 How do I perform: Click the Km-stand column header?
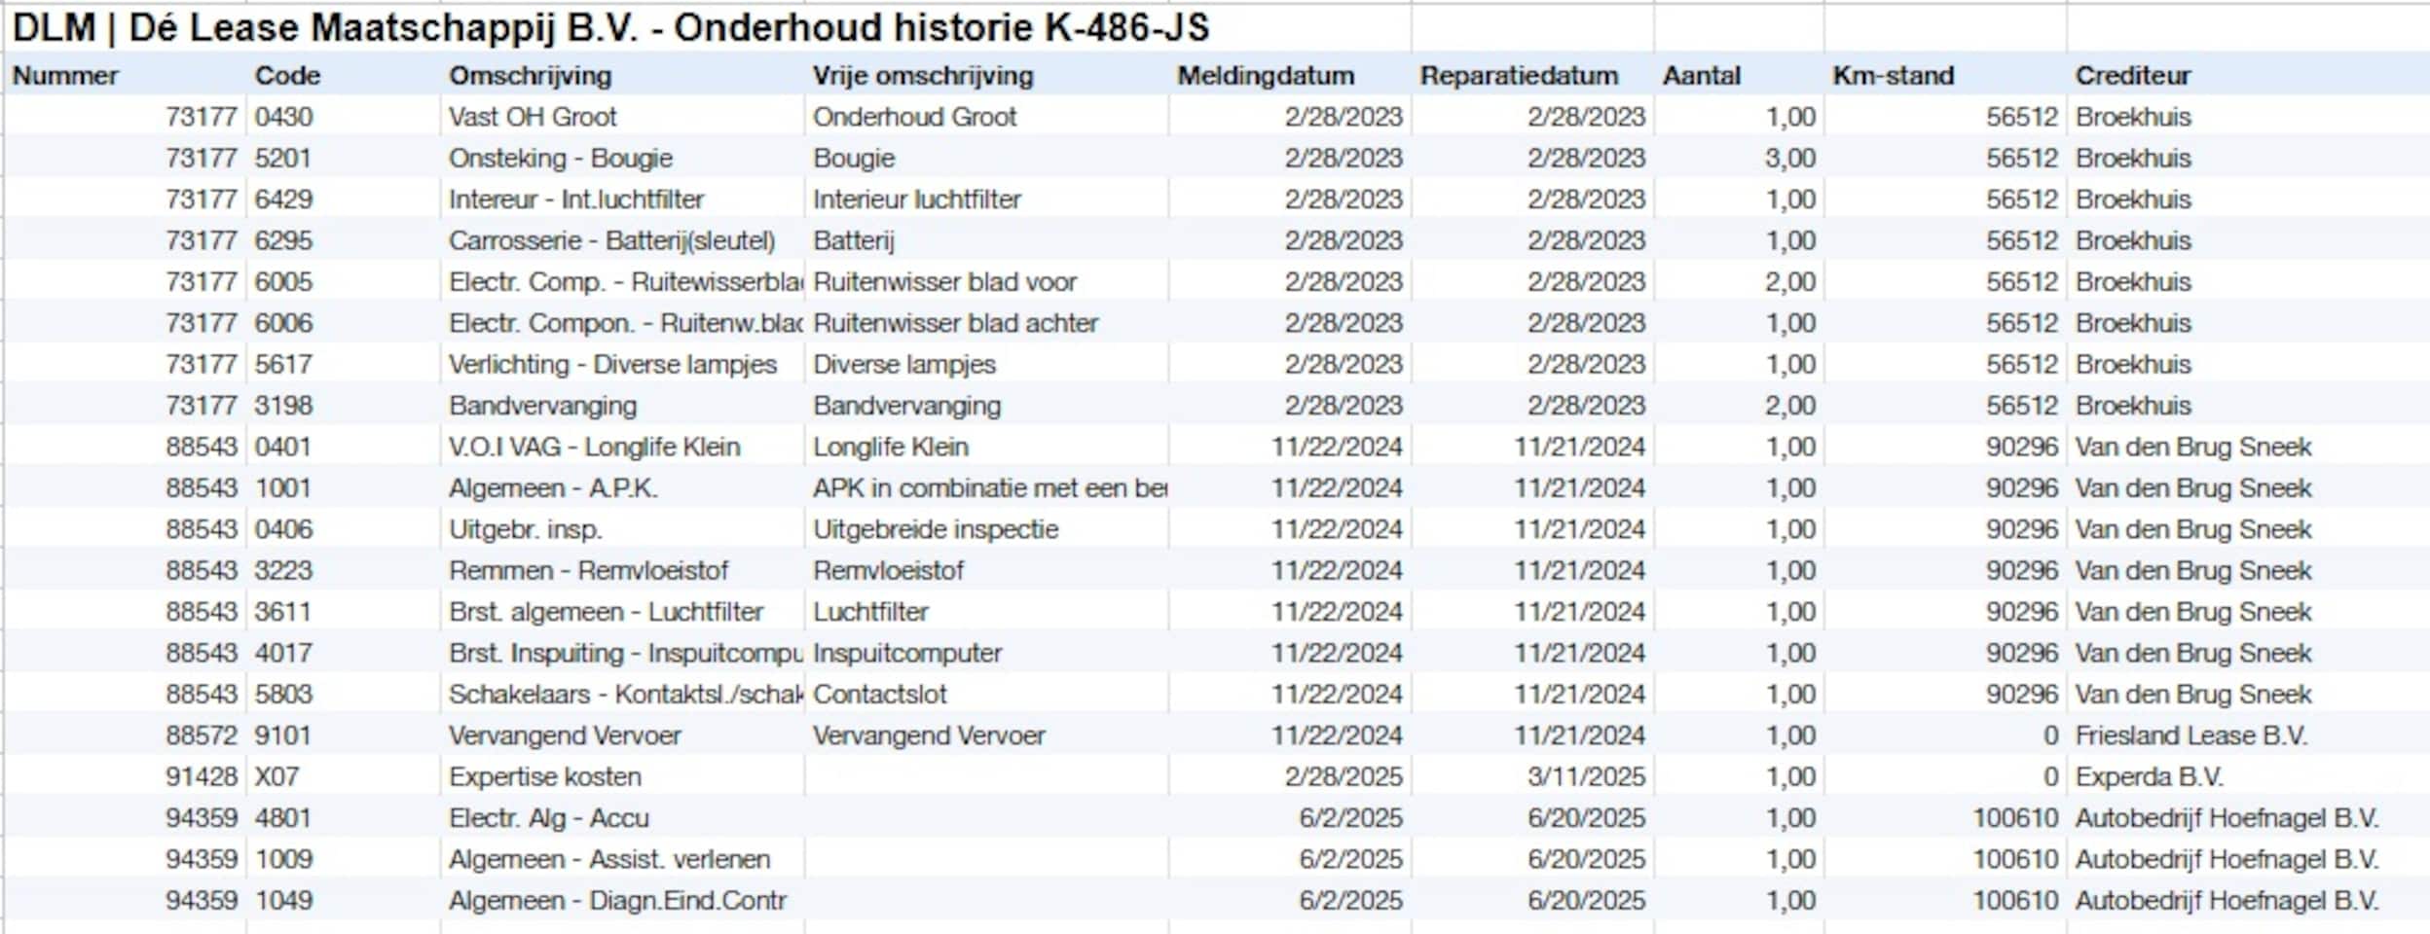(1893, 76)
